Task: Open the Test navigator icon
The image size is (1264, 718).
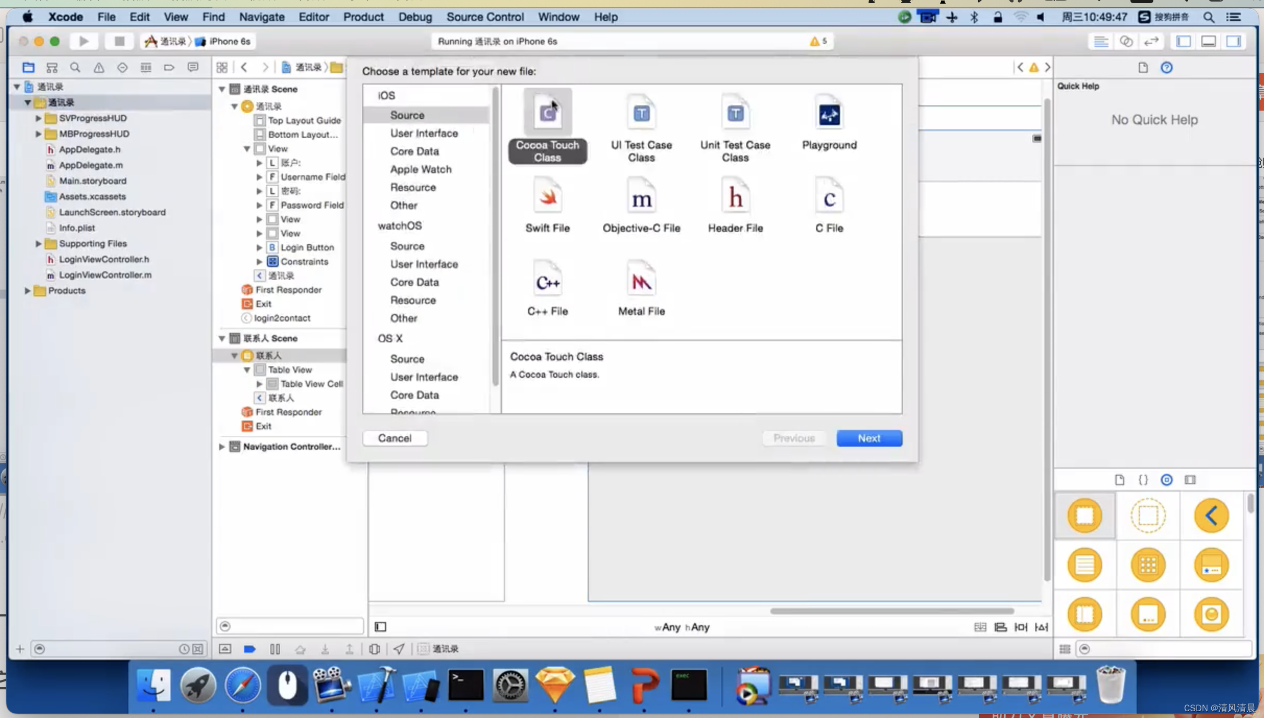Action: [x=122, y=67]
